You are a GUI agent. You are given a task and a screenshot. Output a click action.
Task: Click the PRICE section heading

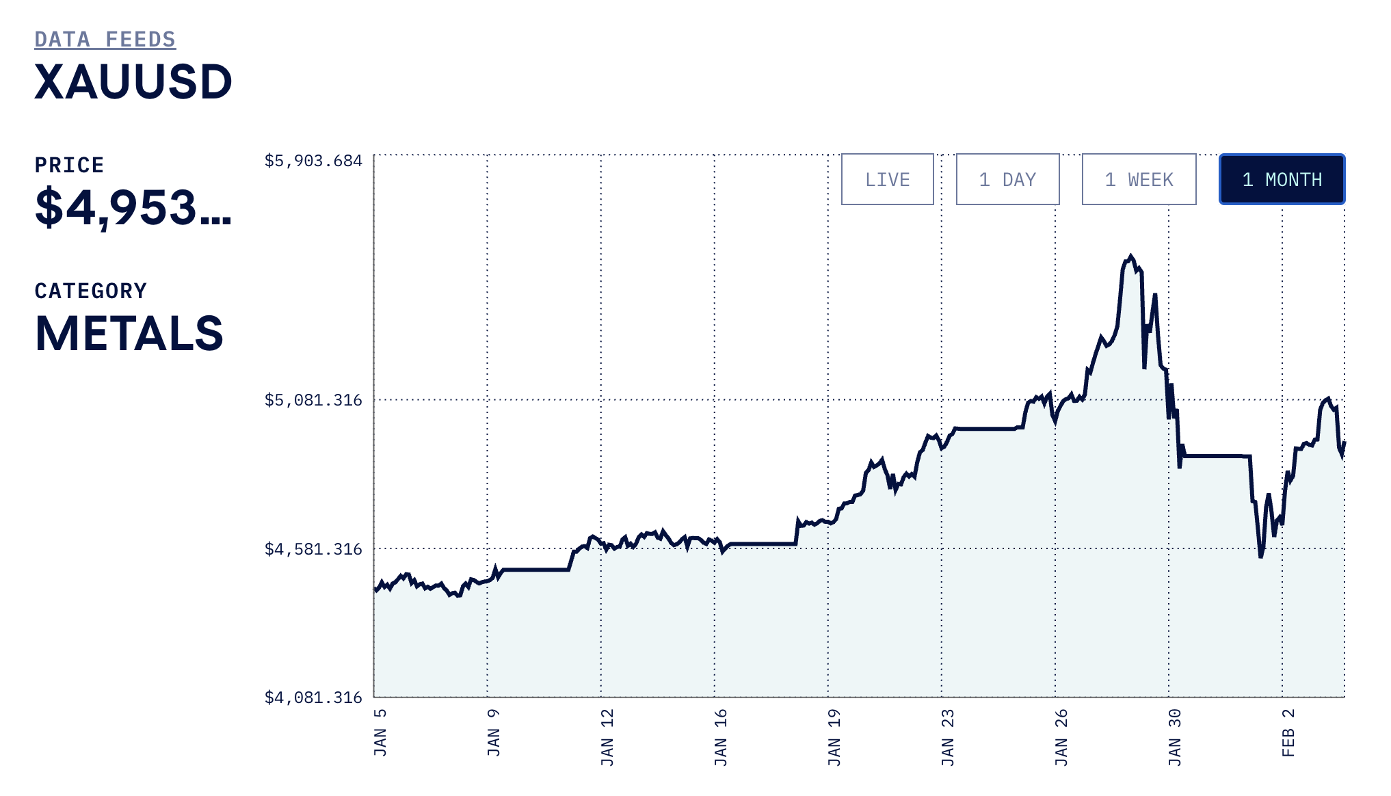(68, 164)
